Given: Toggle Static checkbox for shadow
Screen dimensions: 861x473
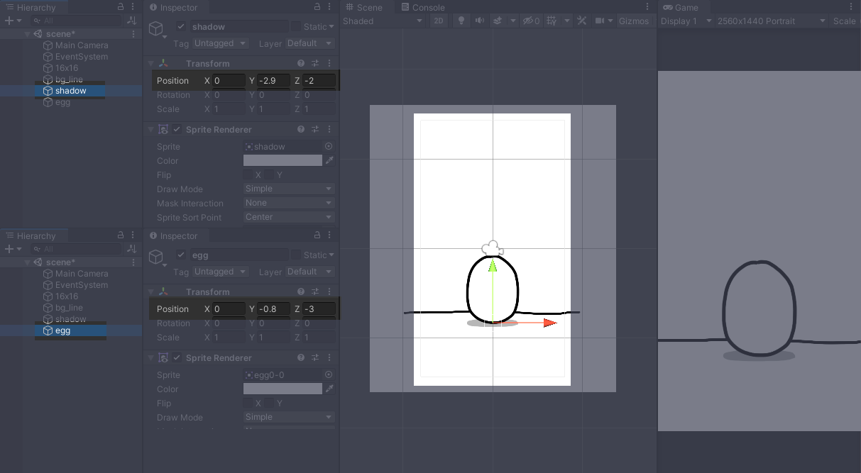Looking at the screenshot, I should [x=296, y=26].
